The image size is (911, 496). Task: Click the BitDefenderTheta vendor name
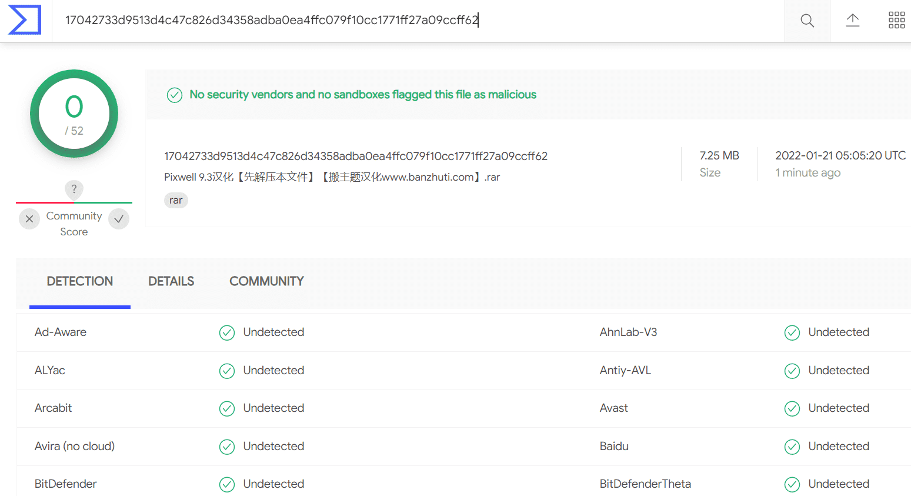(x=645, y=484)
